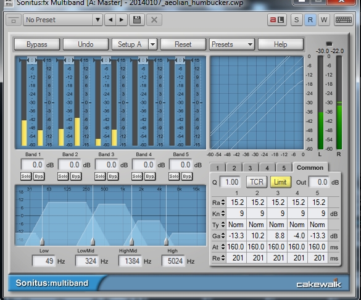Click the Out dB field
361x300 pixels.
[319, 182]
